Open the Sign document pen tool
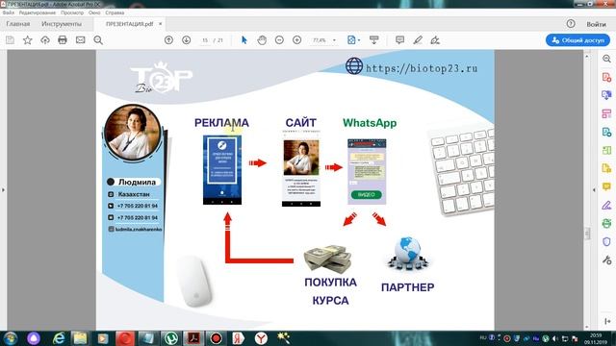This screenshot has width=616, height=346. pyautogui.click(x=435, y=40)
